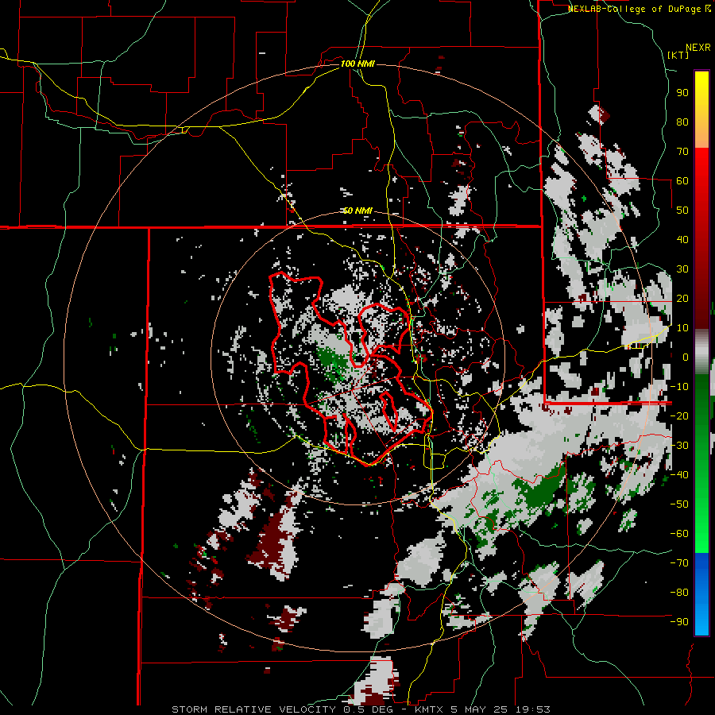
Task: Click the 50 value on velocity scale
Action: tap(682, 211)
